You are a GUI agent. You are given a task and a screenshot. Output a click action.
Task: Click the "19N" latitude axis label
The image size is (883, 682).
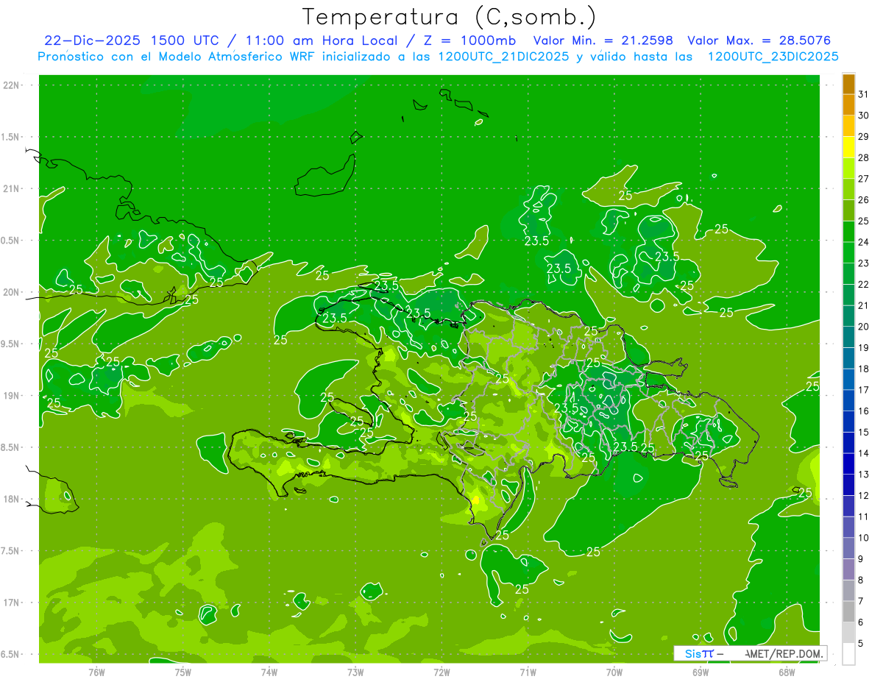pyautogui.click(x=12, y=395)
